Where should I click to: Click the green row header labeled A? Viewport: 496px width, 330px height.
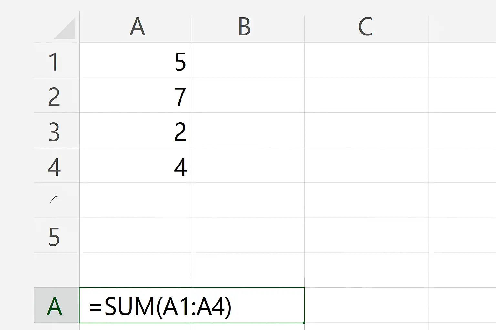tap(57, 305)
